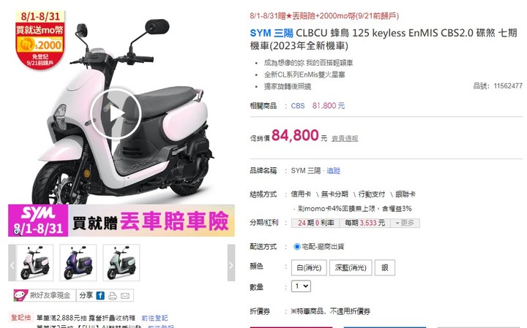Select 24期0利率 installment plan
Image resolution: width=527 pixels, height=328 pixels.
point(315,223)
